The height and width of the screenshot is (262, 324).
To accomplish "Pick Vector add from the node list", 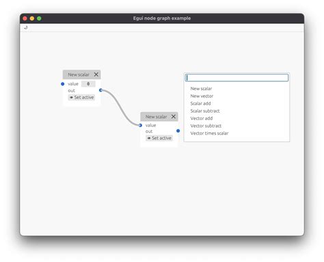I will coord(202,118).
